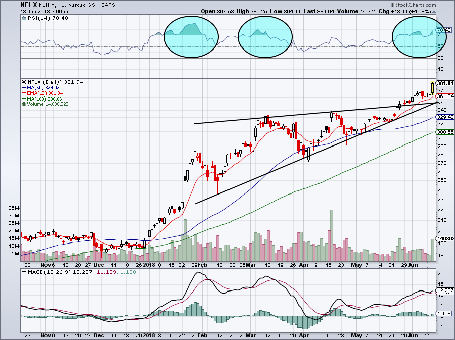Viewport: 455px width, 340px height.
Task: Click the 2018 year label under the price panel
Action: pyautogui.click(x=150, y=265)
